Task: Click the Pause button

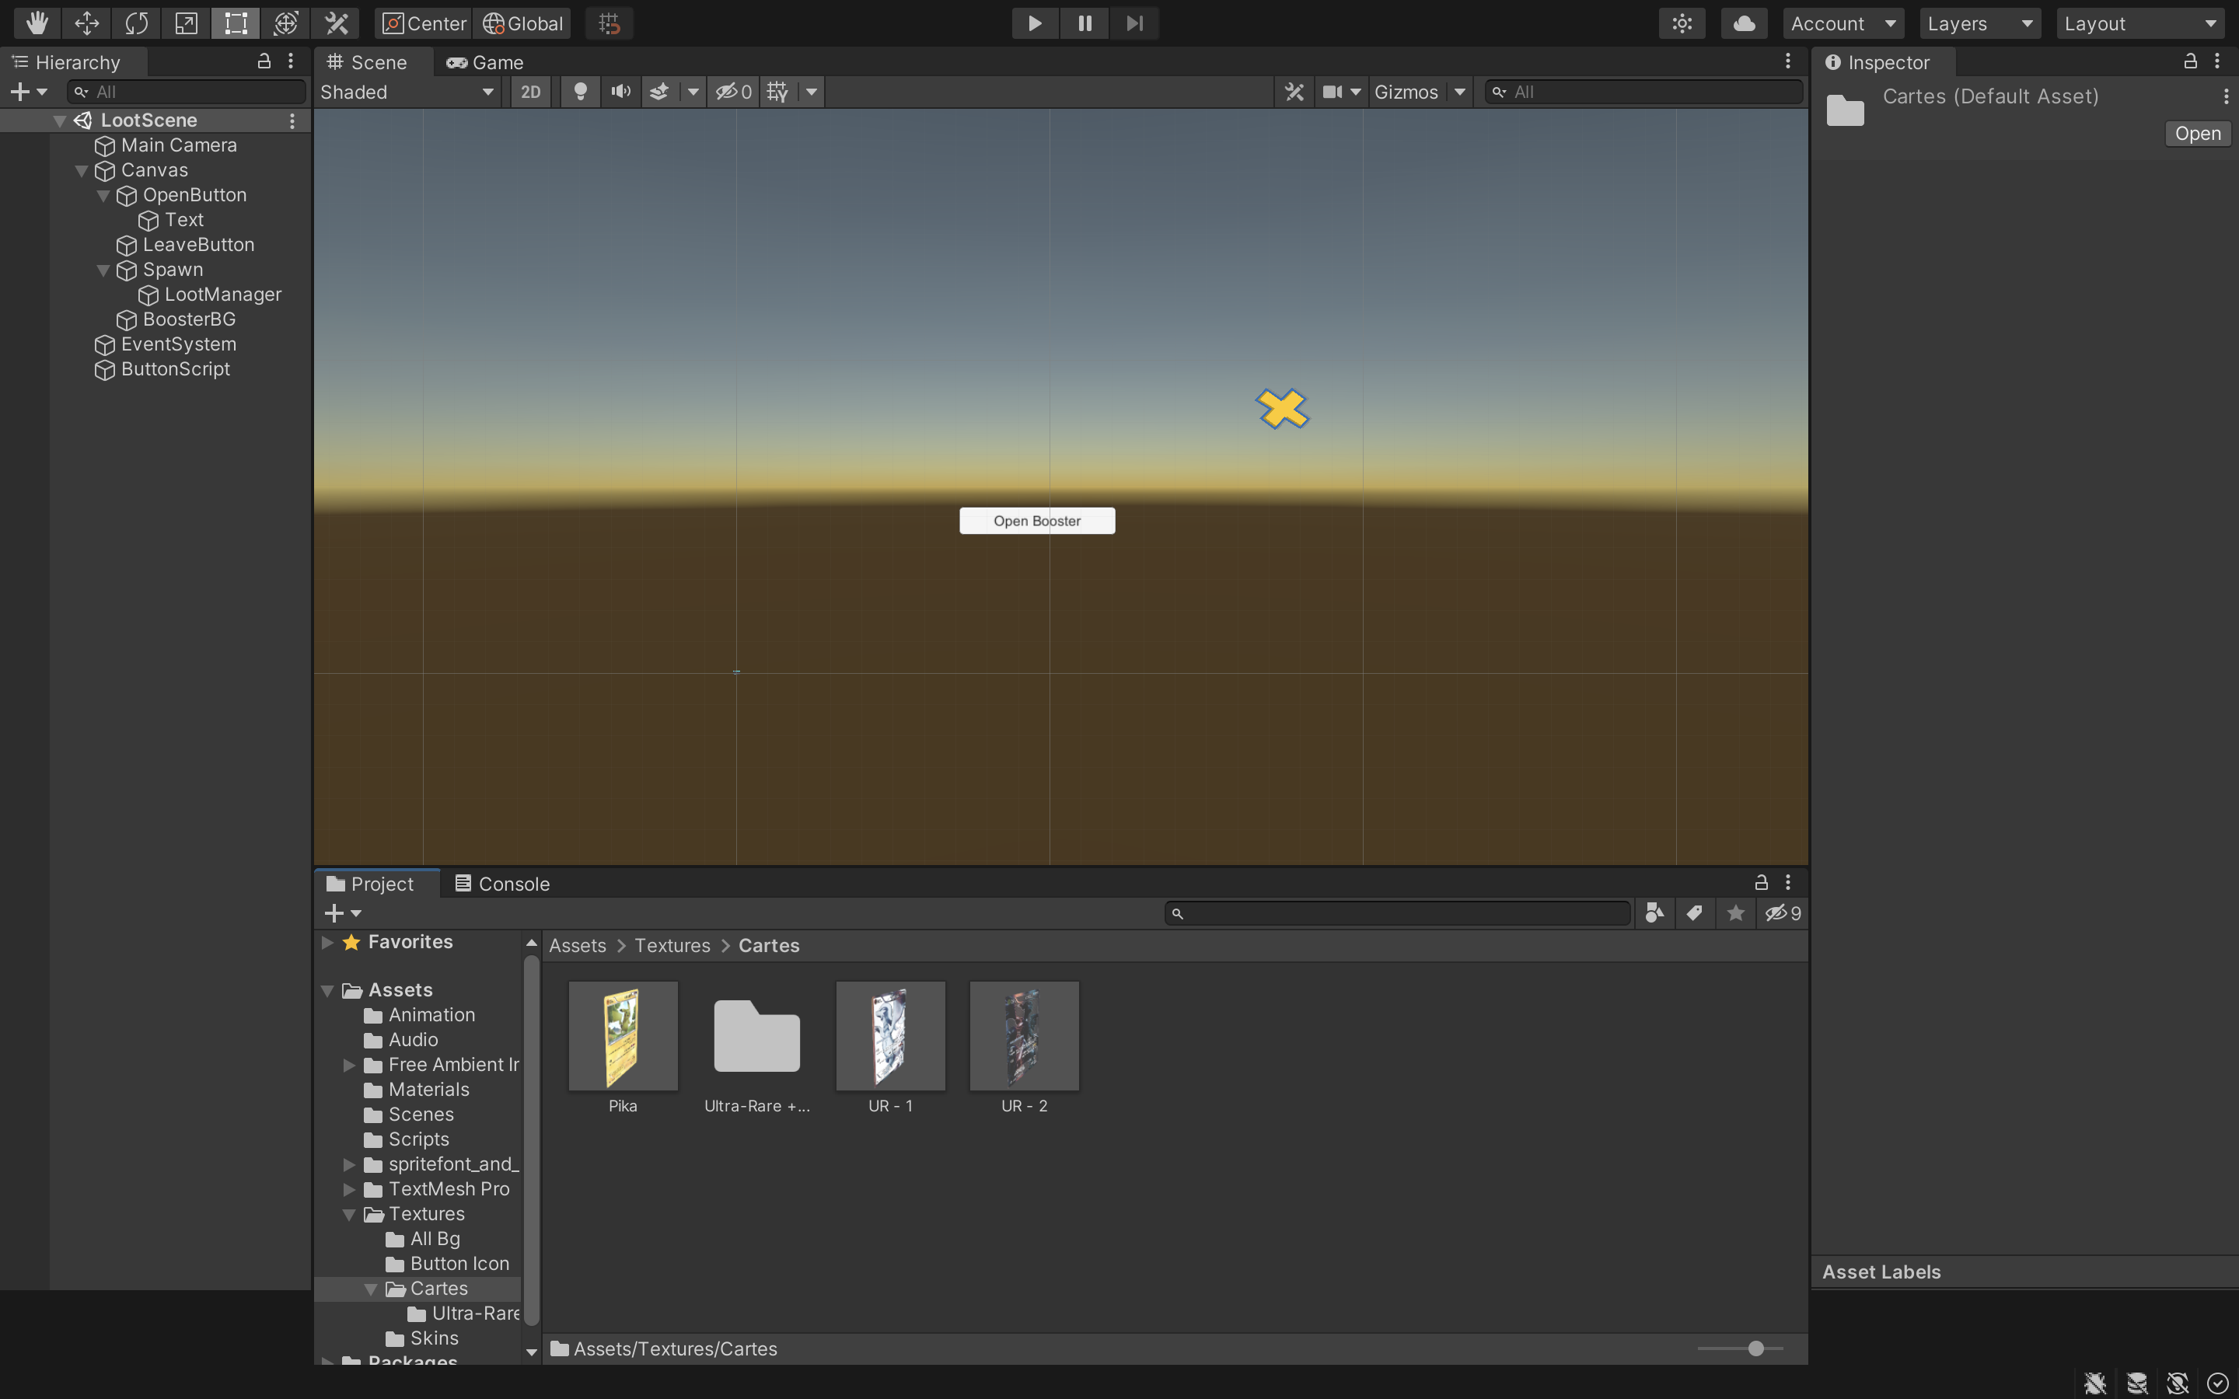Action: (x=1085, y=23)
